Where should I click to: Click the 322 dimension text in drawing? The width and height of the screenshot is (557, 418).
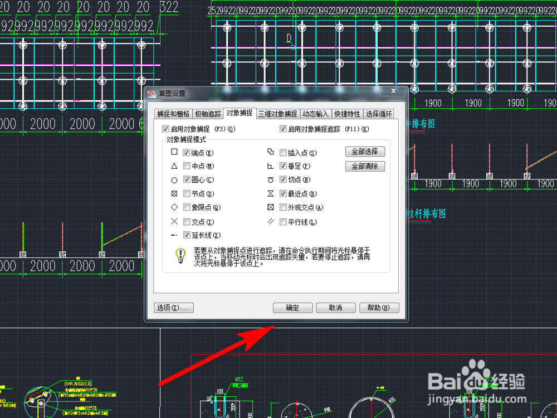[x=169, y=7]
